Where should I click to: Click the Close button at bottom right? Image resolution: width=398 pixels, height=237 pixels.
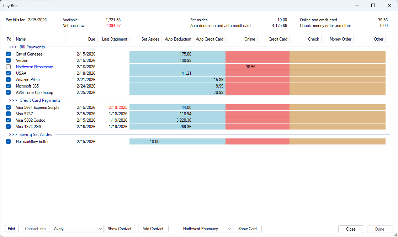pos(351,229)
